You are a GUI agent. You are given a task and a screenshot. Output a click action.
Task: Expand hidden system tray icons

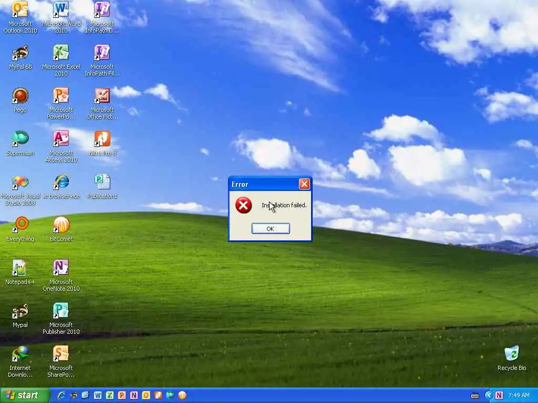(488, 396)
